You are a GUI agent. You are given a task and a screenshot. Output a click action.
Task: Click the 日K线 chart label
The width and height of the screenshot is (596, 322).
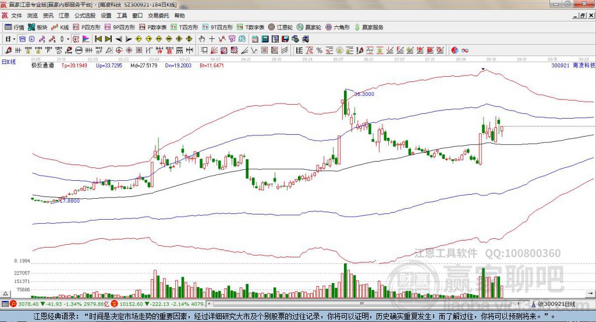[9, 62]
